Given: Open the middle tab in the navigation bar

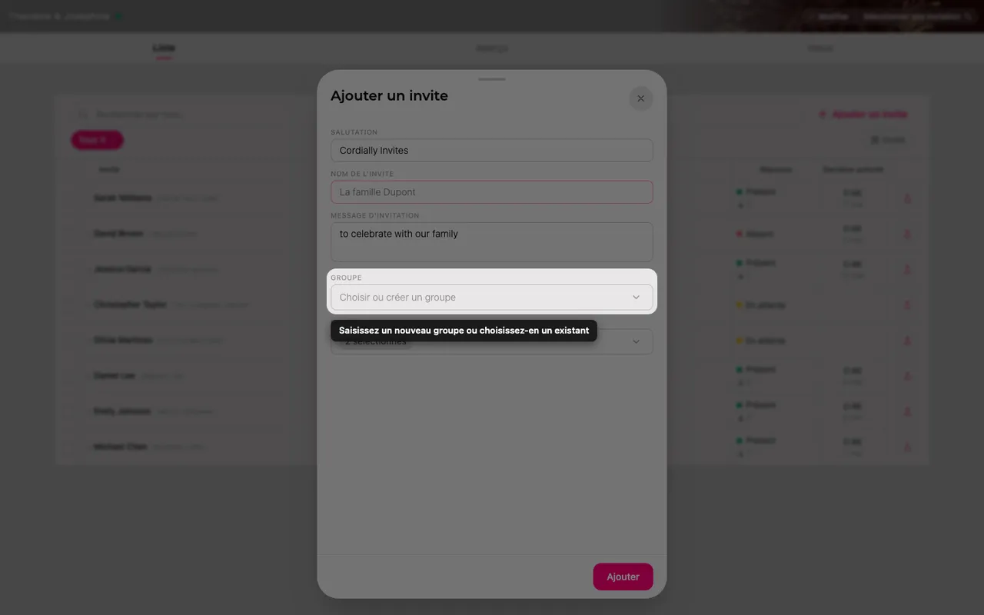Looking at the screenshot, I should [x=492, y=48].
